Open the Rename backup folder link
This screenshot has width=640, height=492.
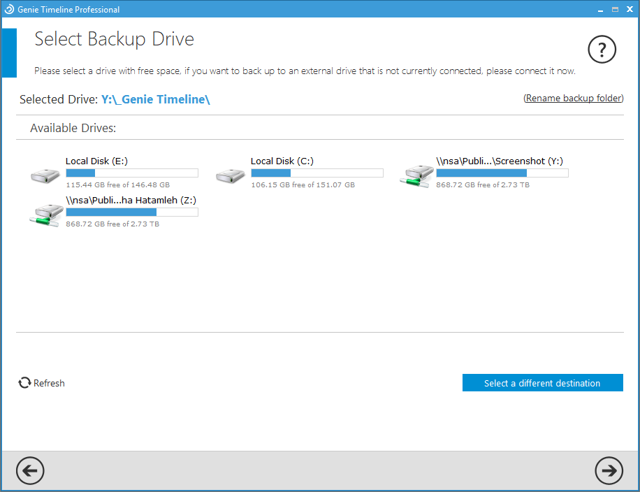point(573,98)
